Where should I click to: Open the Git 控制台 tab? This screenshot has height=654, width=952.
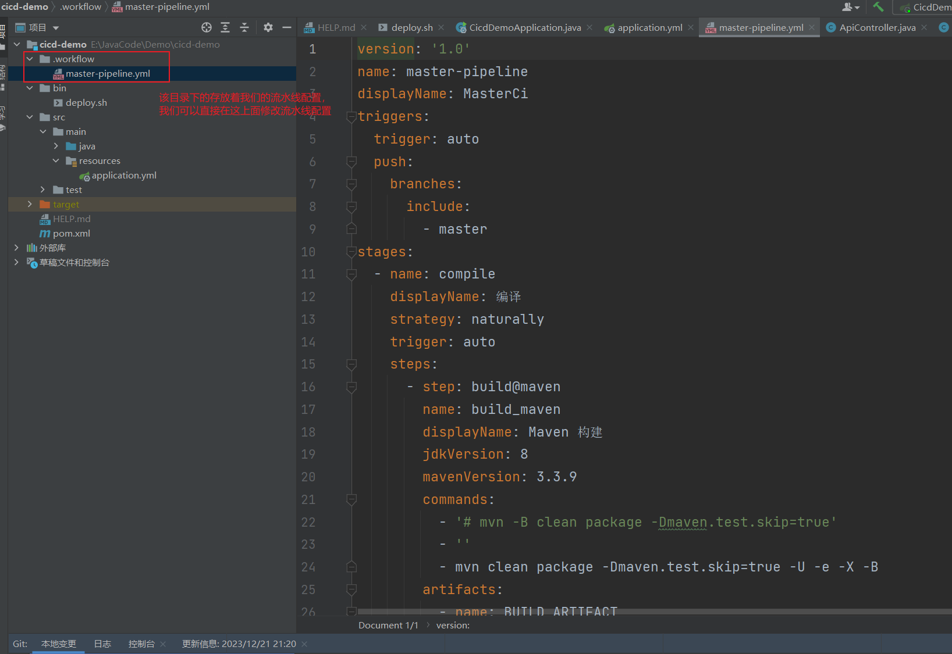(x=141, y=644)
